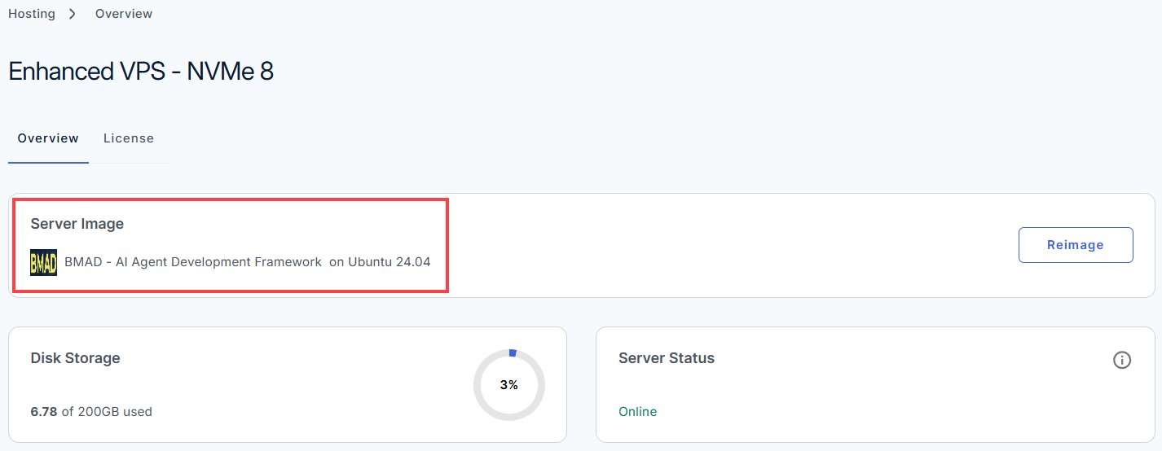Click the Server Image heading
Image resolution: width=1162 pixels, height=451 pixels.
[77, 224]
